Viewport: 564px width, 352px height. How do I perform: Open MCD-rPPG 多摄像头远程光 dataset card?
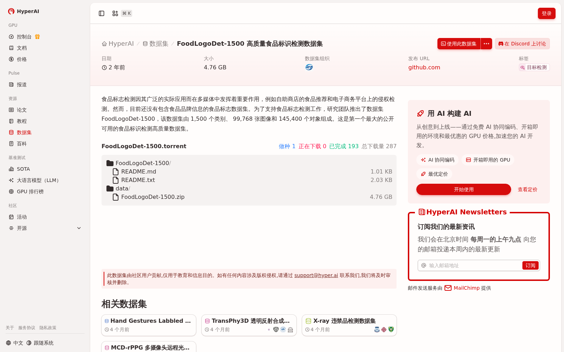click(x=149, y=347)
